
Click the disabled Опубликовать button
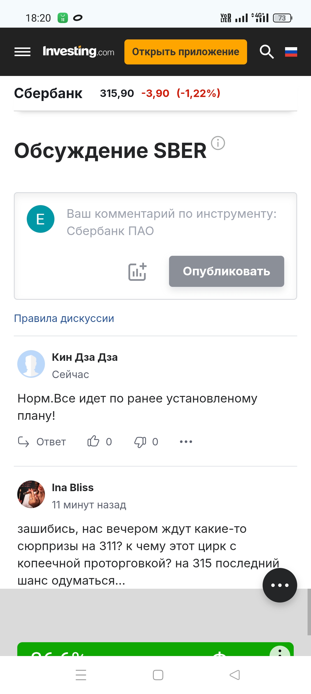pos(226,271)
